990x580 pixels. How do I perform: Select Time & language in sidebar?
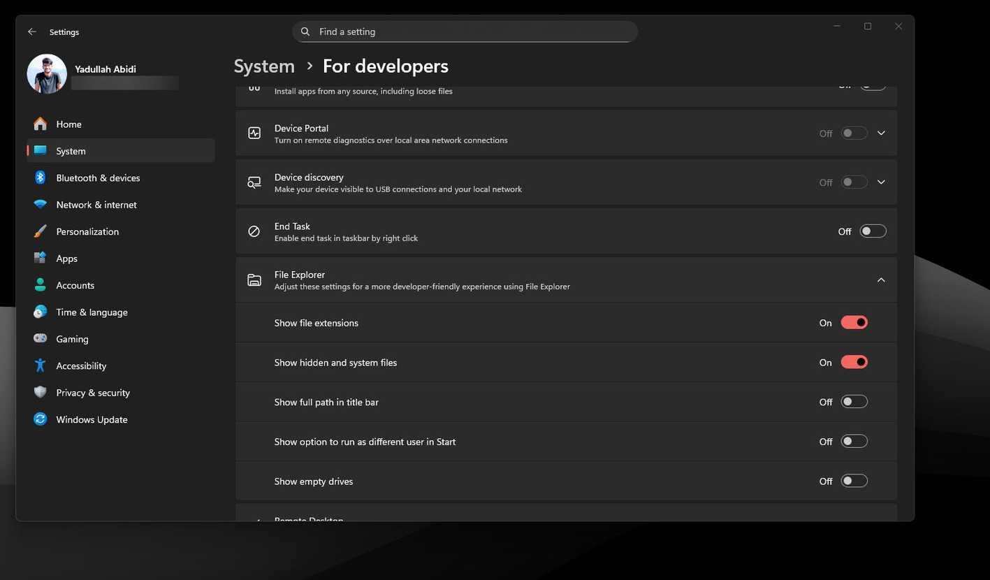(x=120, y=312)
